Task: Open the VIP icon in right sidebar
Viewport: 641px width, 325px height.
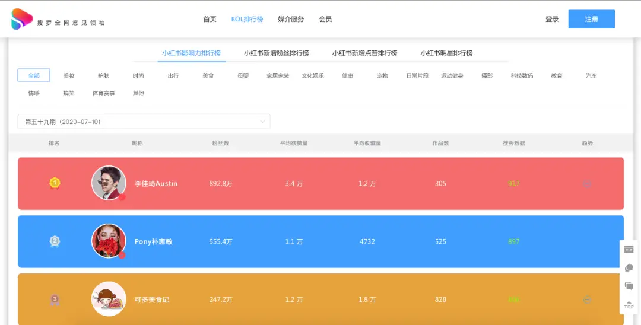Action: pyautogui.click(x=629, y=250)
